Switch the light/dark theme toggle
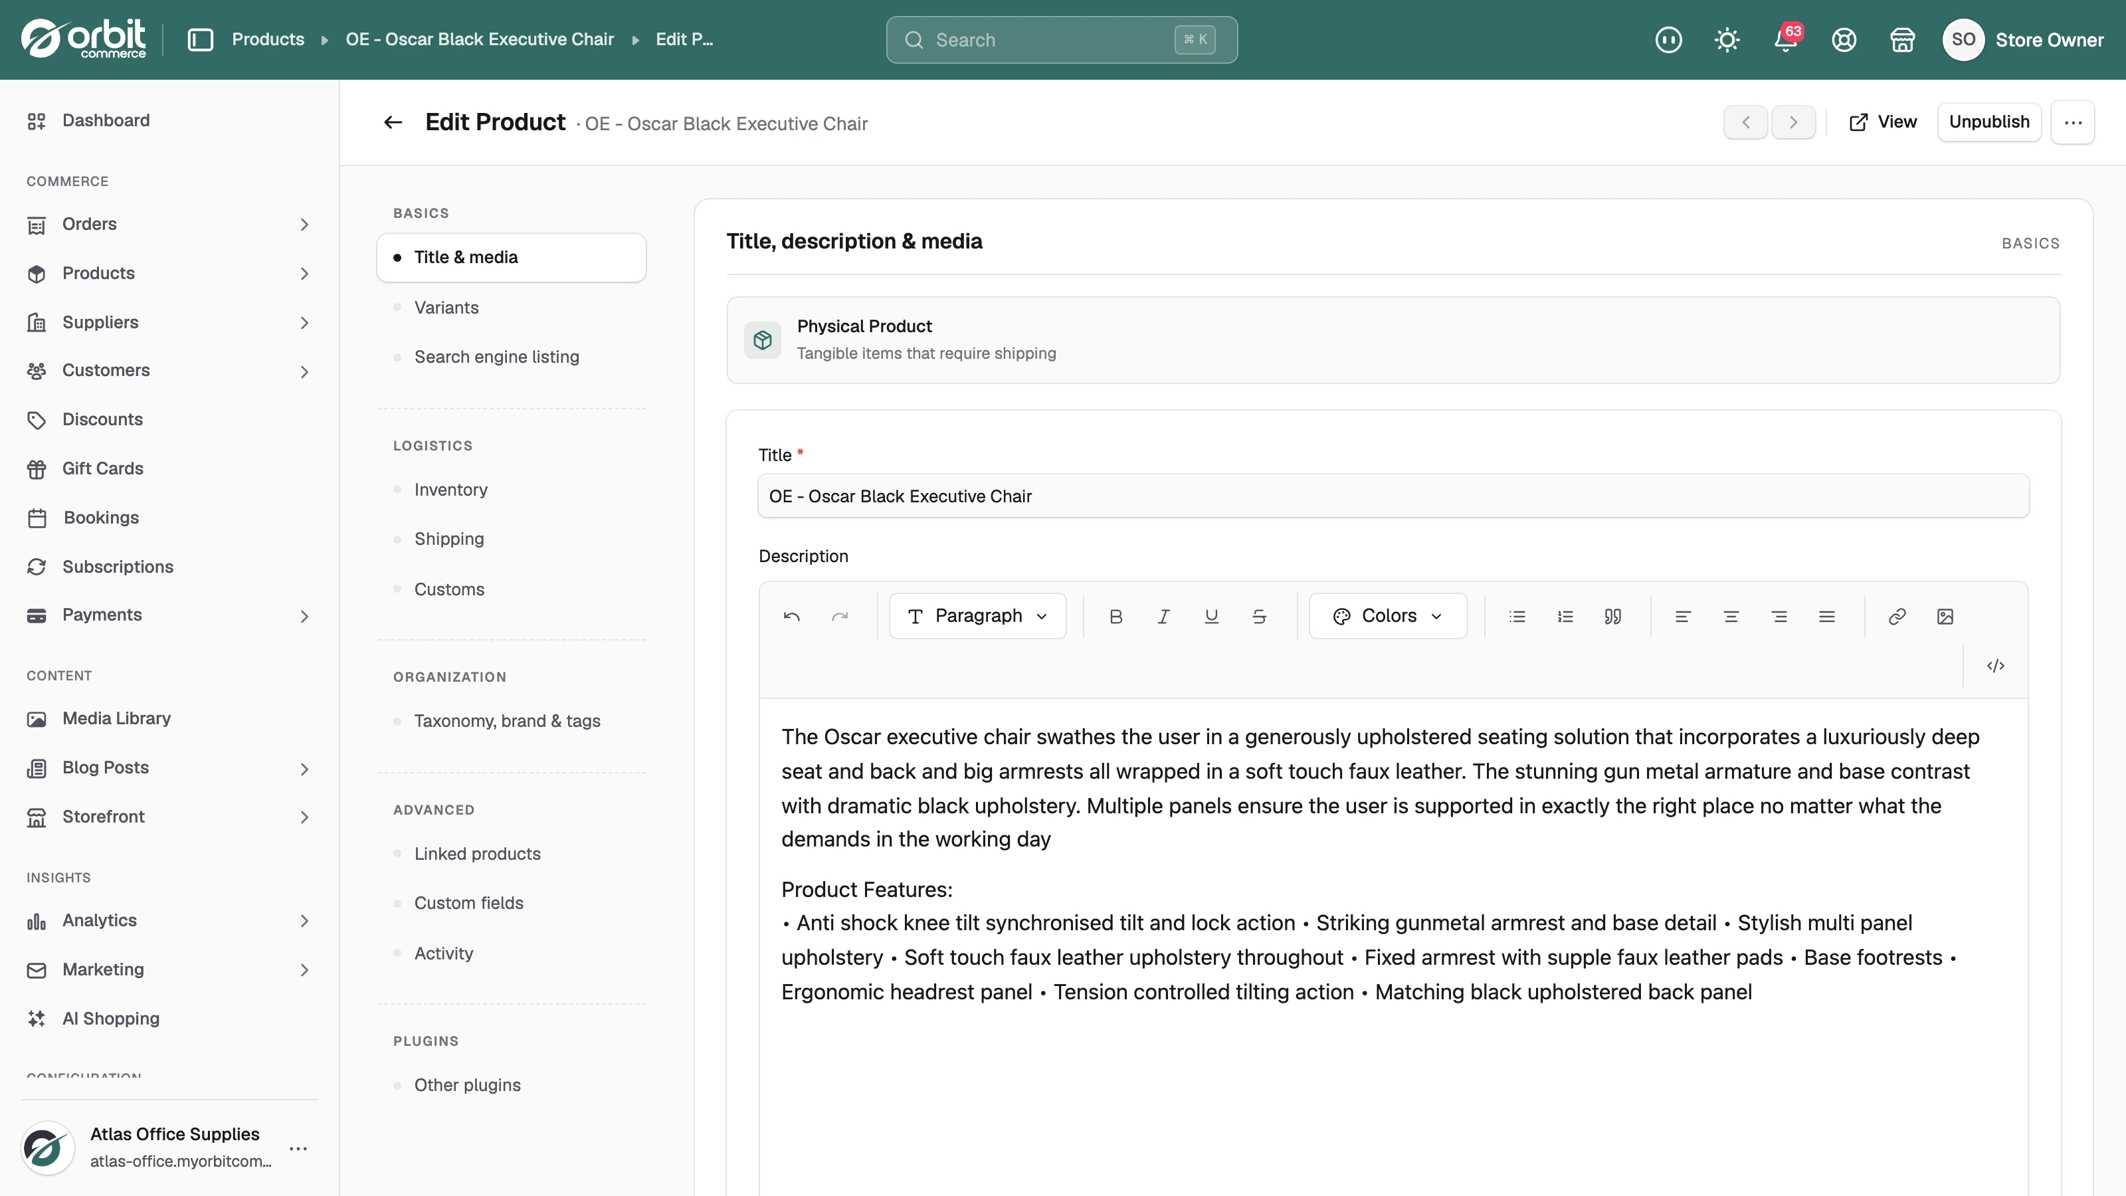 click(x=1727, y=40)
